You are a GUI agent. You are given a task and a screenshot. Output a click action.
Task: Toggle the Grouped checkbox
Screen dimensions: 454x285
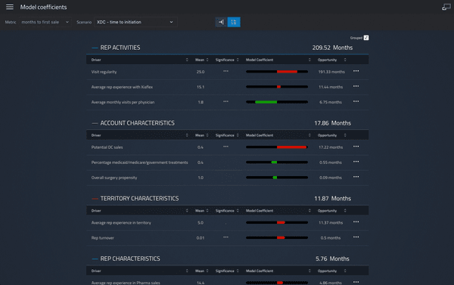tap(366, 38)
